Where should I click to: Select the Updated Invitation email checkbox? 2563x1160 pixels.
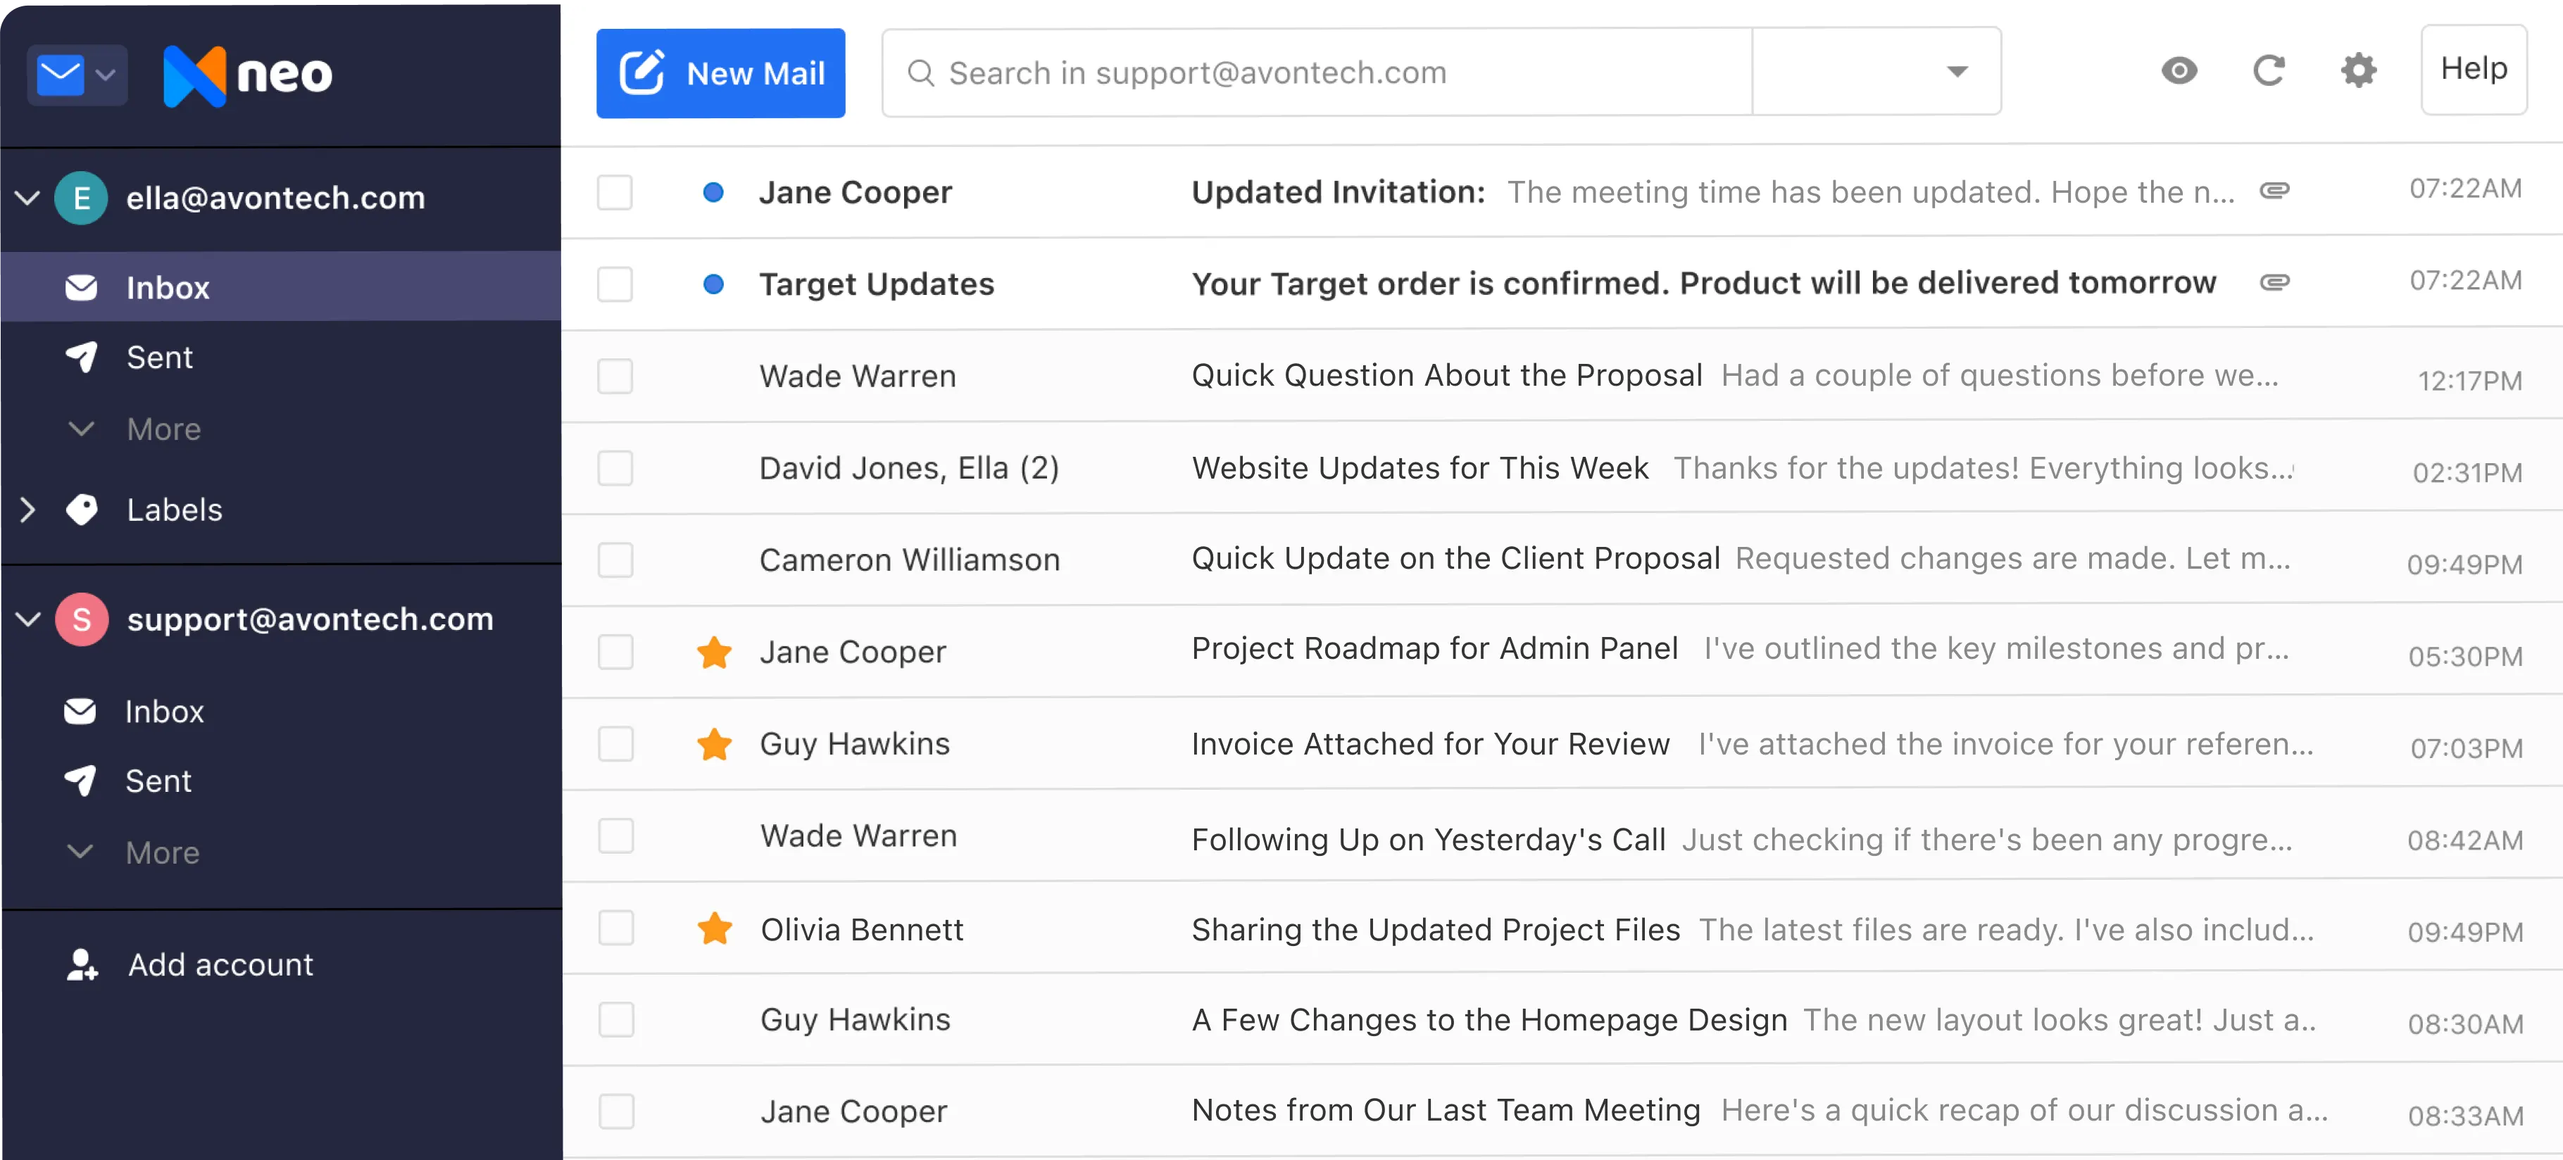[615, 192]
